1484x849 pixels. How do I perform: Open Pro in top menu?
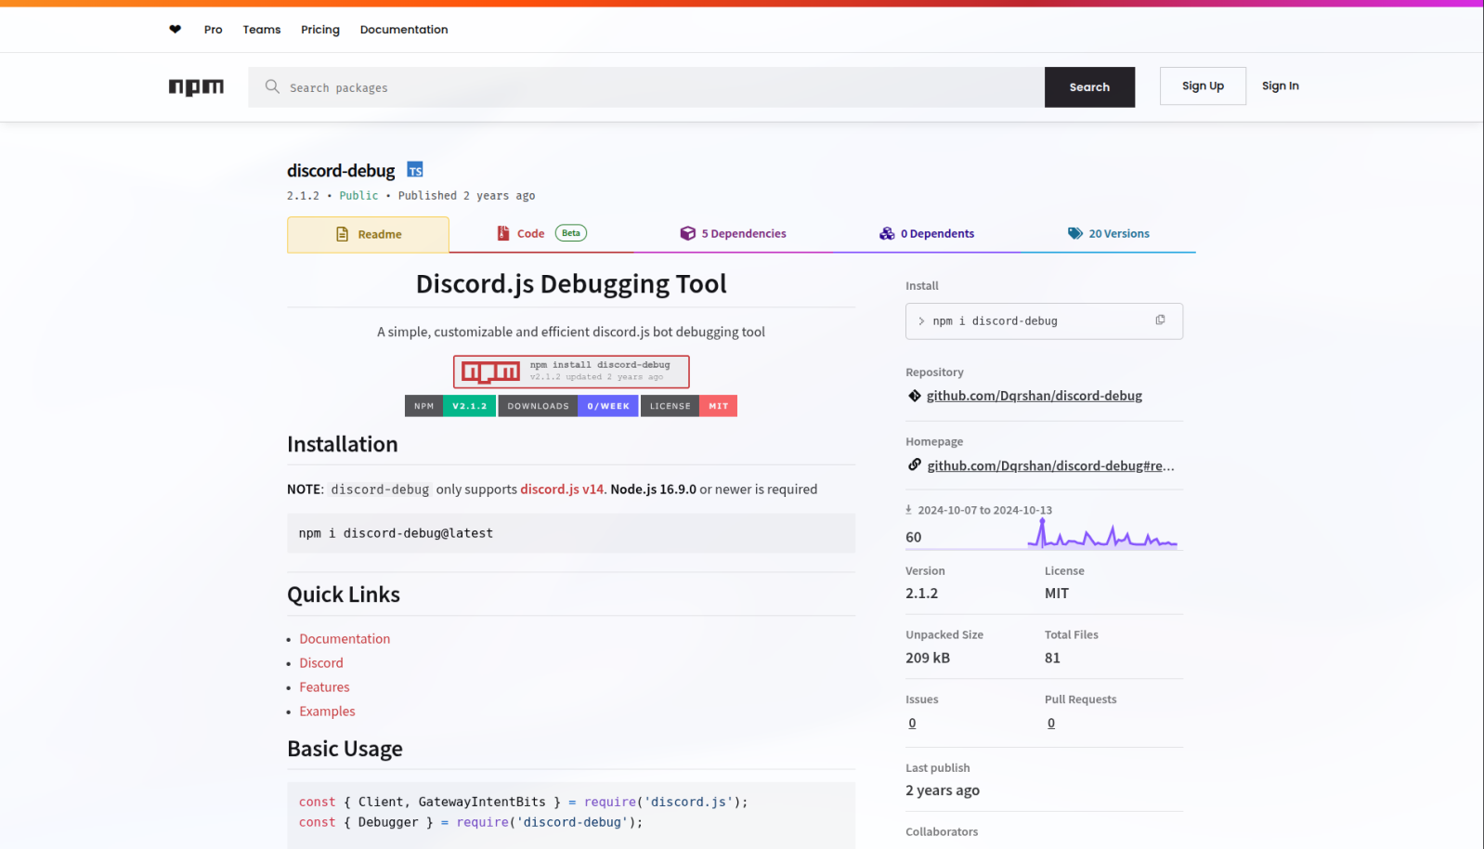(x=213, y=30)
